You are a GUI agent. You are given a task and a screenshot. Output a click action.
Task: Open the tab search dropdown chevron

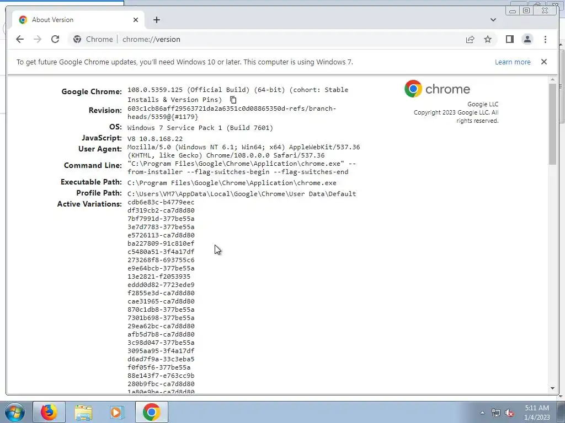[493, 20]
